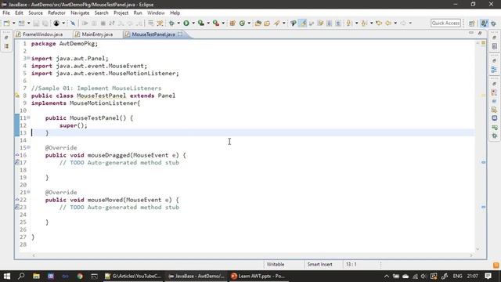This screenshot has height=282, width=501.
Task: Click the Package Explorer icon in left trim
Action: pos(6,46)
